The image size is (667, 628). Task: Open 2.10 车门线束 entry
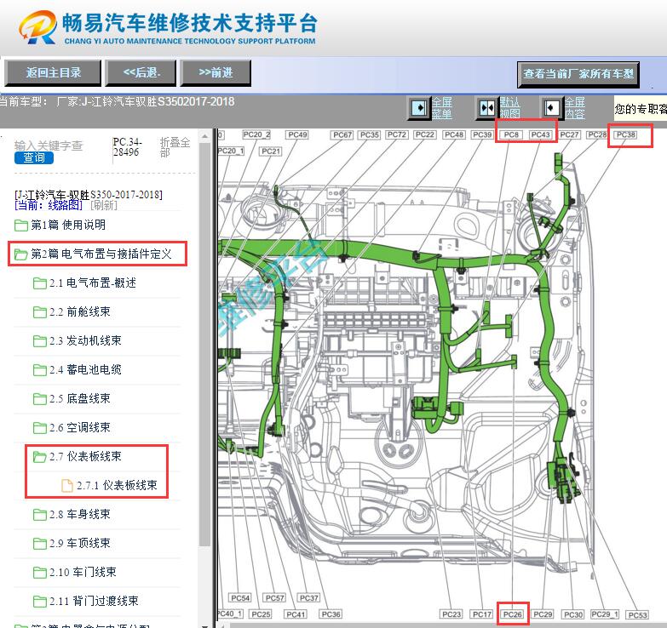click(83, 572)
